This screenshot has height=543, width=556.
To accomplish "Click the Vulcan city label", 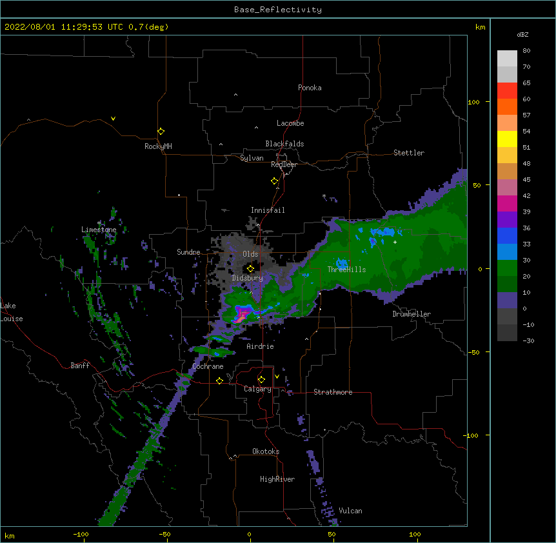I will tap(350, 511).
